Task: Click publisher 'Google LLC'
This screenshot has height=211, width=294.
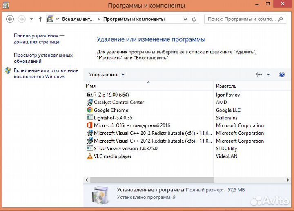Action: (x=228, y=110)
